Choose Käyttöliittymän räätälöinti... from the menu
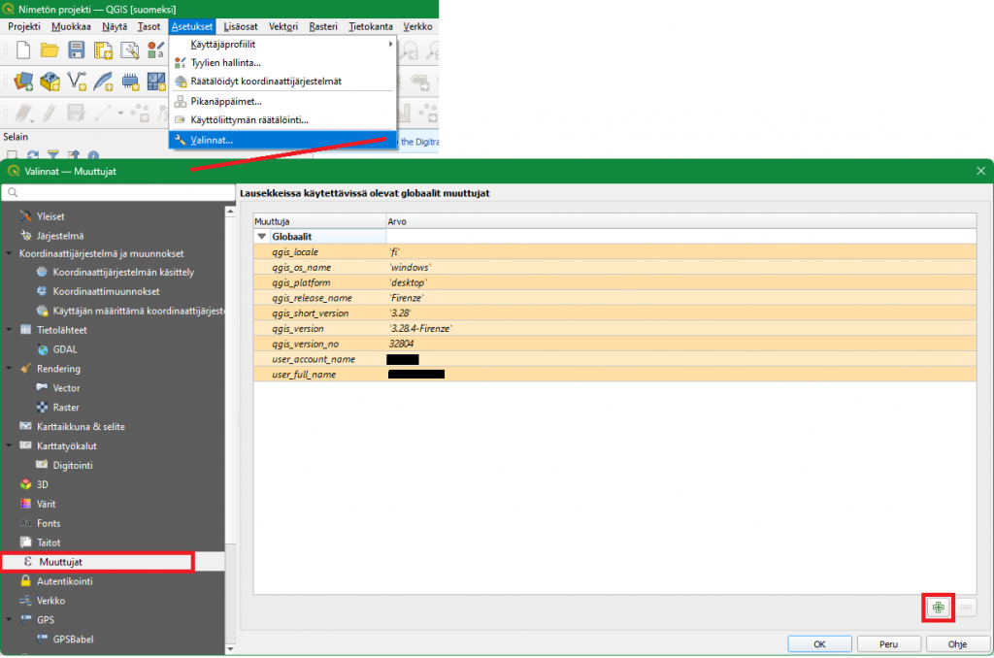994x658 pixels. coord(282,119)
